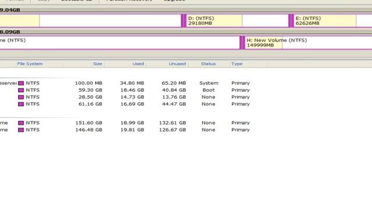This screenshot has width=372, height=209.
Task: Select the 59.30 GB size cell
Action: pyautogui.click(x=91, y=90)
